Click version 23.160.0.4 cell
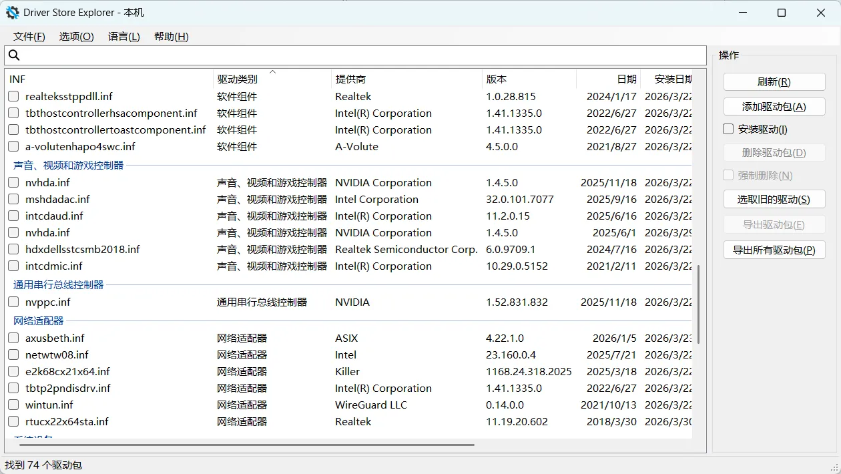Image resolution: width=841 pixels, height=474 pixels. [511, 355]
